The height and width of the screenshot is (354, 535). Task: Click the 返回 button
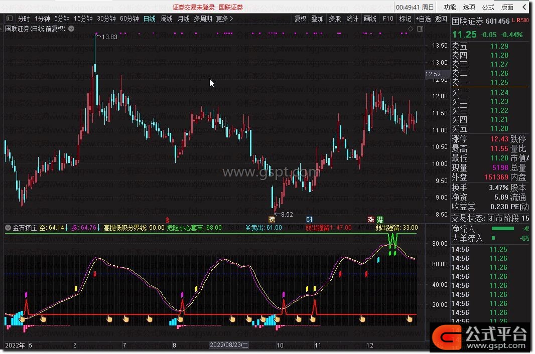(x=441, y=19)
